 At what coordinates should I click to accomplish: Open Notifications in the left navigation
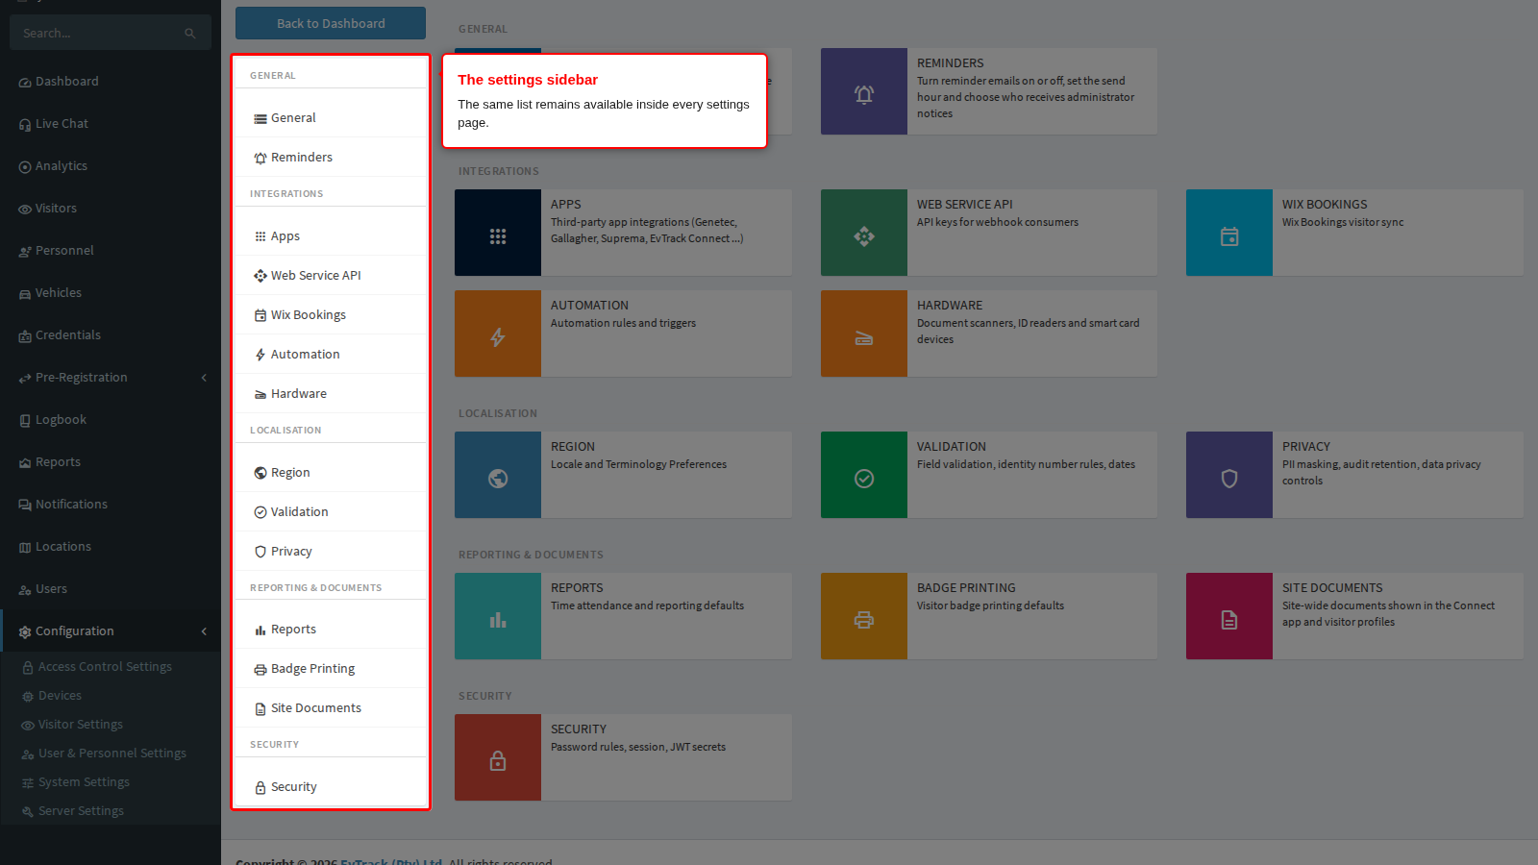pyautogui.click(x=111, y=505)
